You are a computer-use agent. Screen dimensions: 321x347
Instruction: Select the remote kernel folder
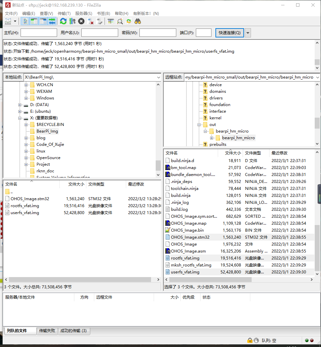215,118
